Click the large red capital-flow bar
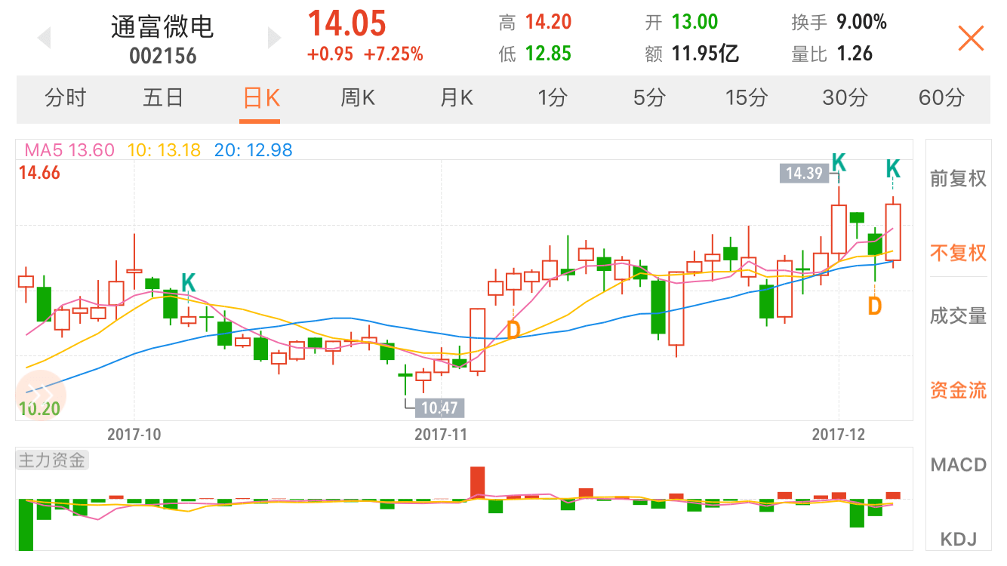The width and height of the screenshot is (1007, 566). click(x=477, y=482)
